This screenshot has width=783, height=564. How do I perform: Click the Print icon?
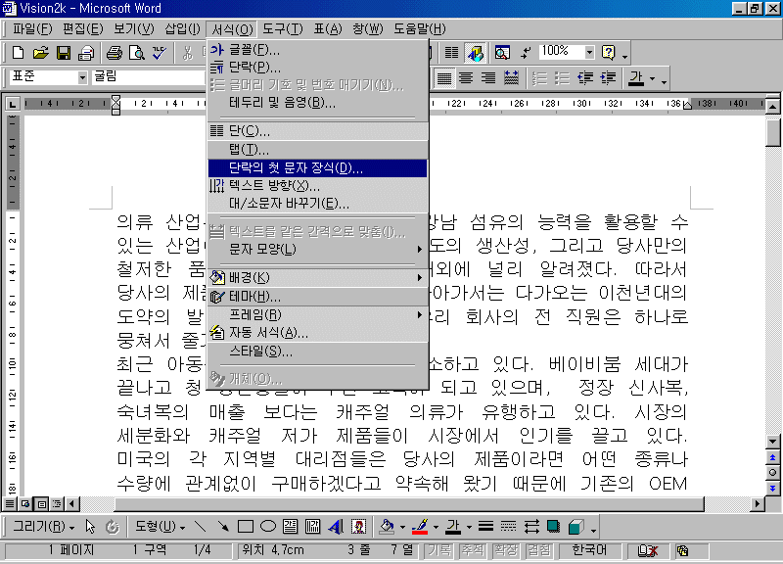[114, 53]
